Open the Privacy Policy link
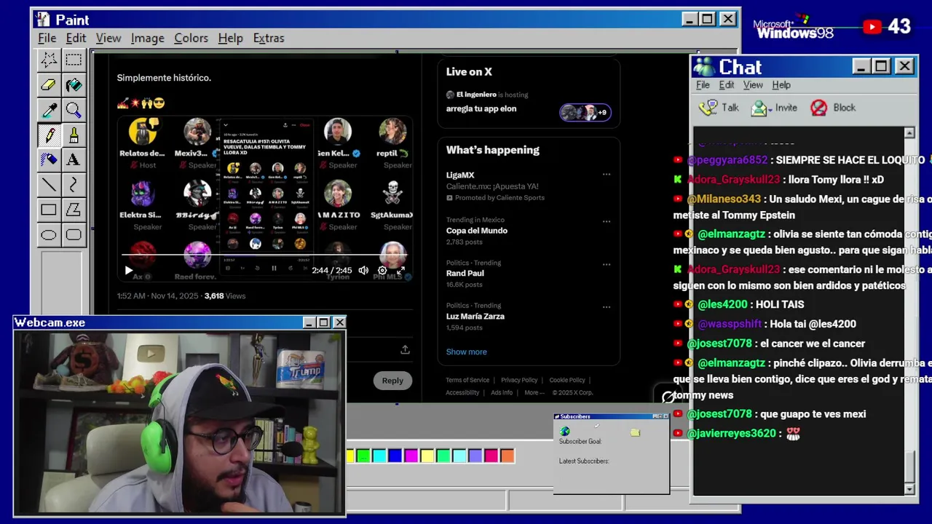Image resolution: width=932 pixels, height=524 pixels. coord(519,380)
